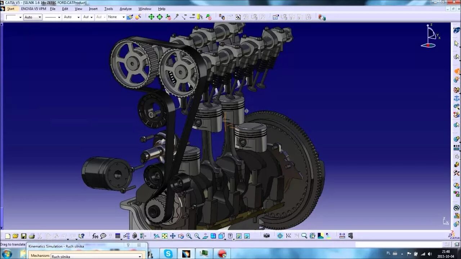The height and width of the screenshot is (259, 461).
Task: Click the Save diskette icon
Action: [24, 236]
